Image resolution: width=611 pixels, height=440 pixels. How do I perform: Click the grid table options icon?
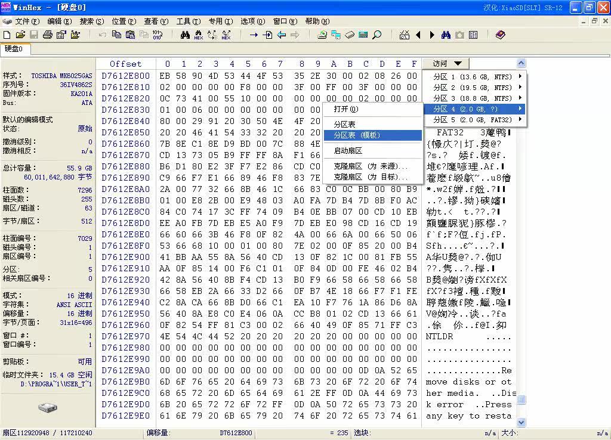(473, 35)
